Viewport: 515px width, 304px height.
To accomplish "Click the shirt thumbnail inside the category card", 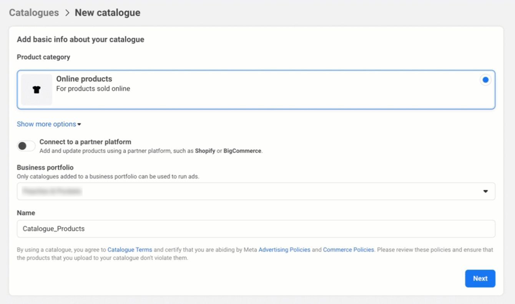I will (x=36, y=89).
